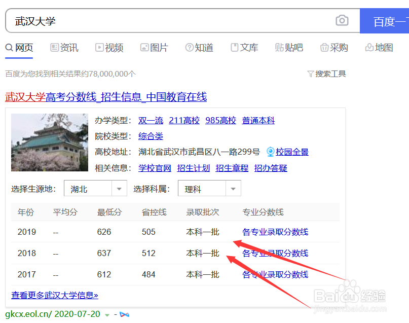Click the gkcx.eol.cn source URL
The height and width of the screenshot is (323, 409).
[x=28, y=314]
